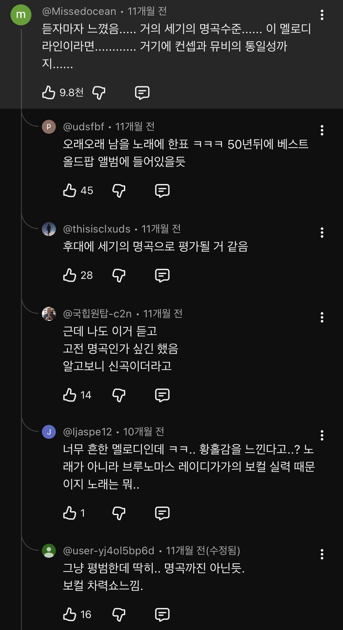Open three-dot menu on @udsfbf reply

(322, 130)
